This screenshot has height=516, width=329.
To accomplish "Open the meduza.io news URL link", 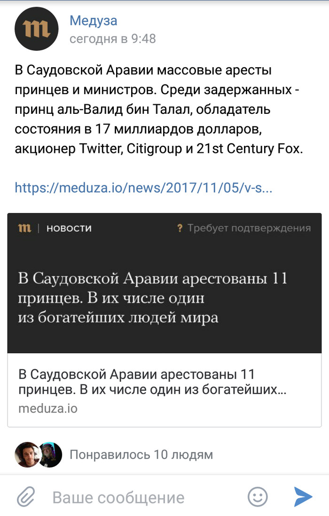I will point(143,188).
